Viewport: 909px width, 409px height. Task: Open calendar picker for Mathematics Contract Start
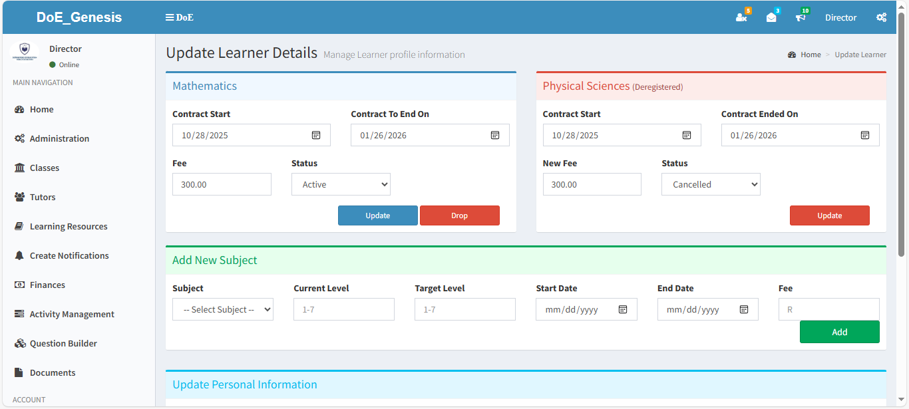(x=316, y=135)
